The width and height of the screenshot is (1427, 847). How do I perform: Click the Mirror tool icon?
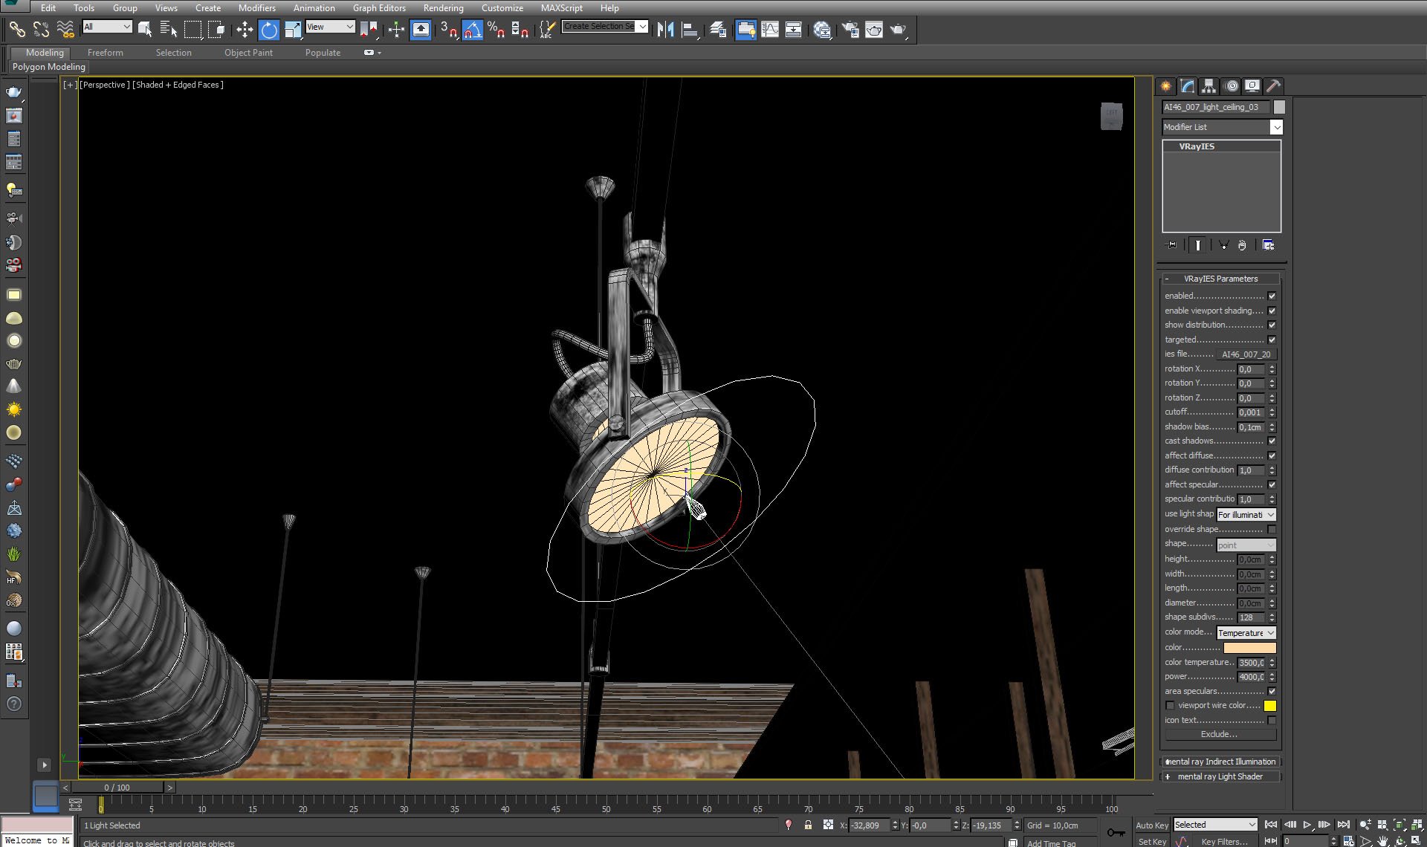[665, 30]
